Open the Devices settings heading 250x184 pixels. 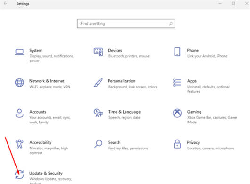(115, 50)
